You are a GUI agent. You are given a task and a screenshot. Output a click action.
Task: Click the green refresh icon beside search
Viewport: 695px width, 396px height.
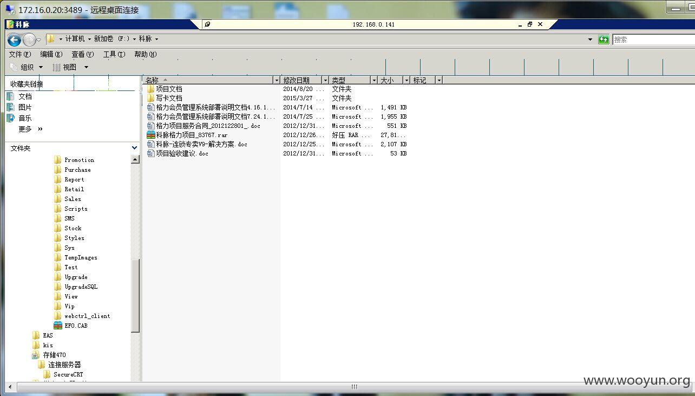coord(604,40)
